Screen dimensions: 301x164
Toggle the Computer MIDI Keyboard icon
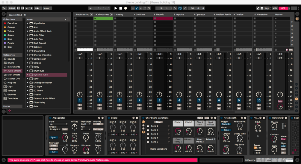click(x=262, y=8)
